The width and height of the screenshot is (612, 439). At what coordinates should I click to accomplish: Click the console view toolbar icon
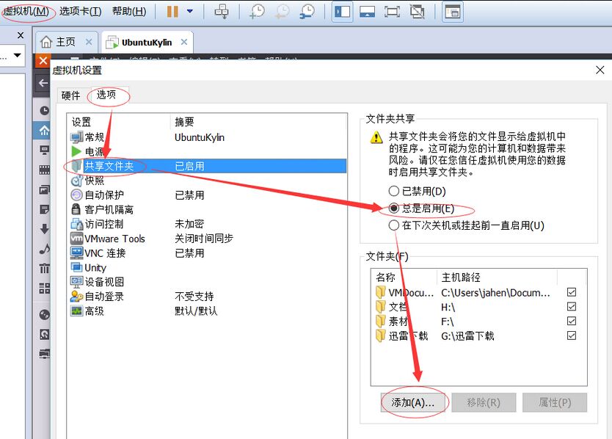452,11
